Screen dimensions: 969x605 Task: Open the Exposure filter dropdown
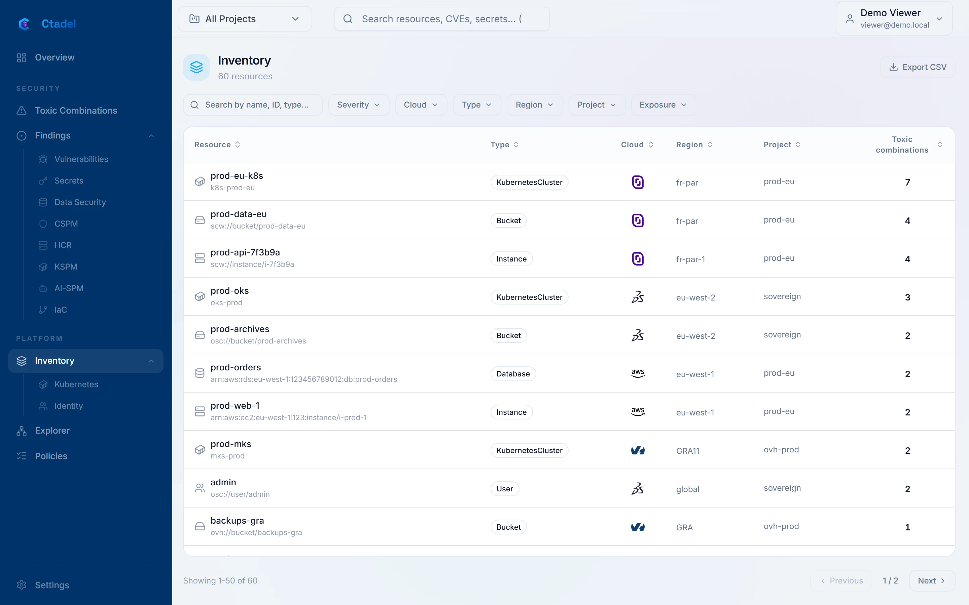[663, 105]
